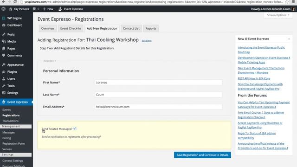Click the Posts pin icon in sidebar
This screenshot has height=167, width=297.
pos(4,34)
